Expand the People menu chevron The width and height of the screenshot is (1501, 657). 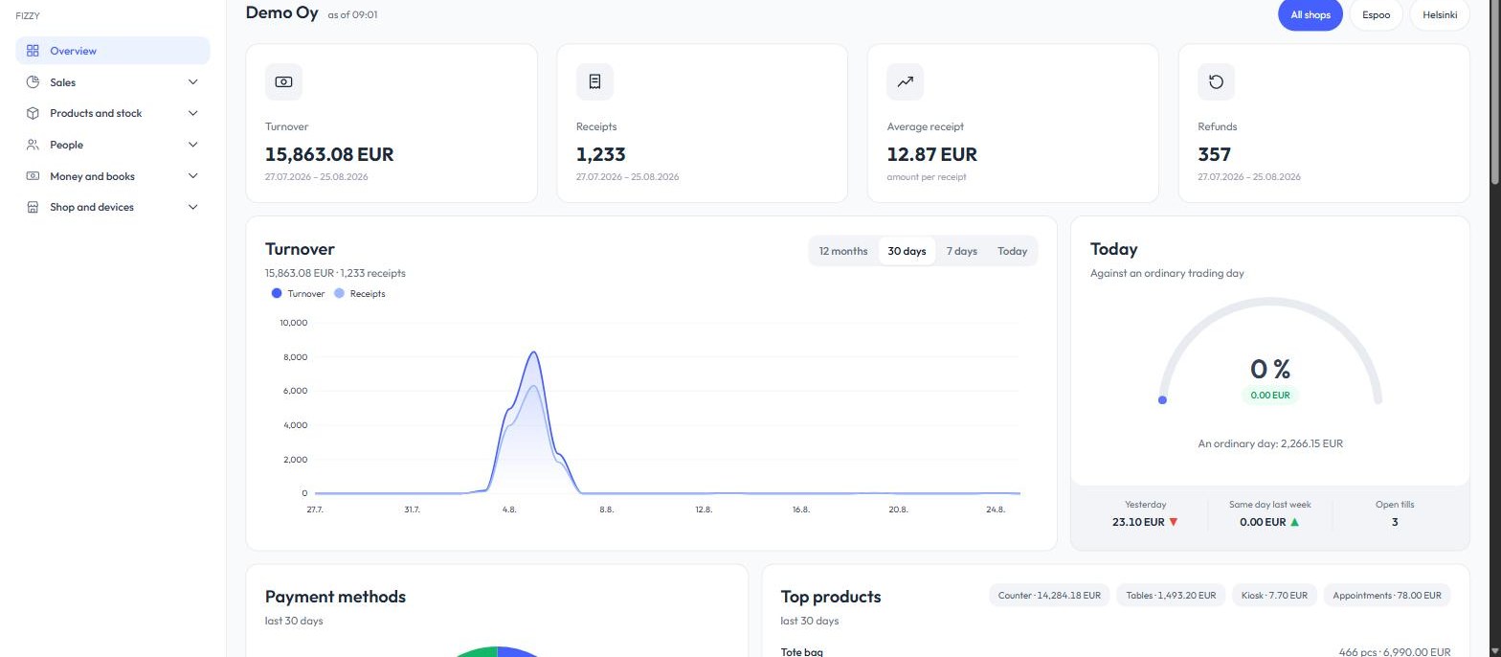click(x=192, y=145)
